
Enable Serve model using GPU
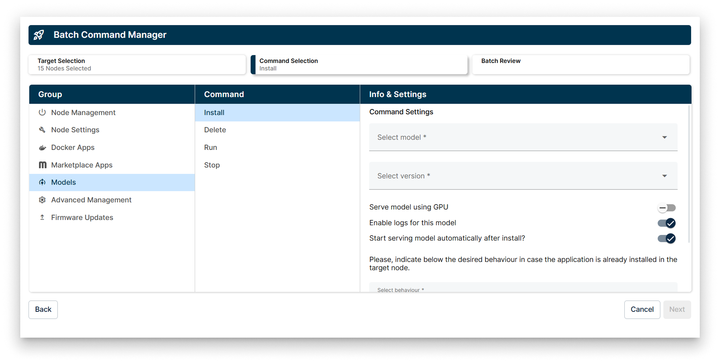click(x=666, y=208)
